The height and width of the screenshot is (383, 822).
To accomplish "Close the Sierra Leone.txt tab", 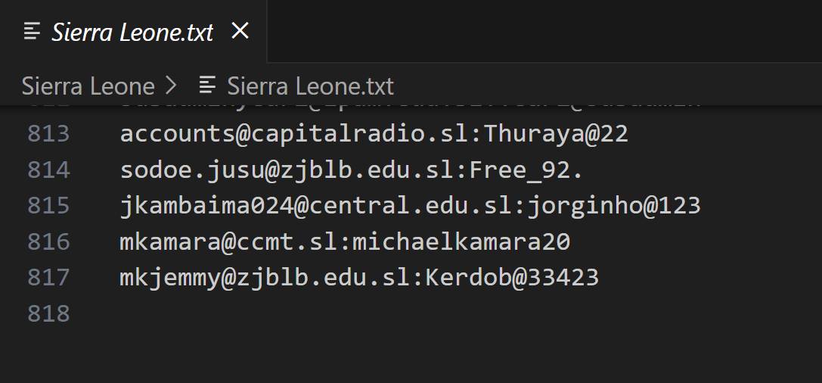I will point(240,31).
